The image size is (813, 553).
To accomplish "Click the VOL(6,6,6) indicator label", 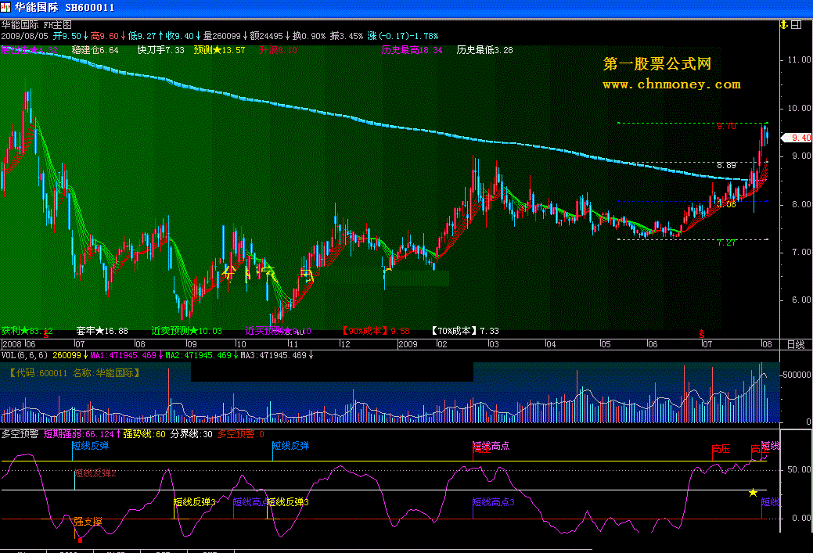I will pyautogui.click(x=24, y=355).
